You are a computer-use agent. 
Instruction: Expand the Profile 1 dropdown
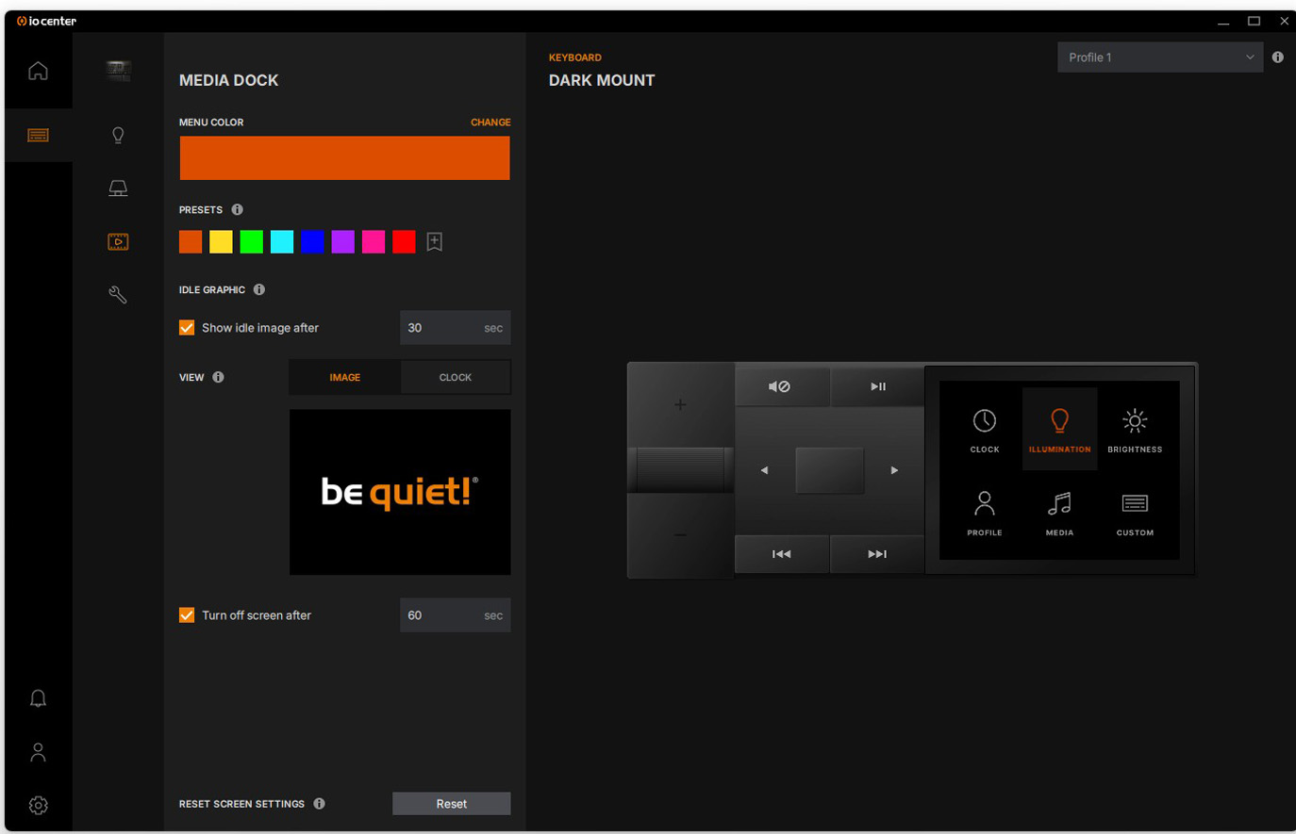tap(1159, 57)
